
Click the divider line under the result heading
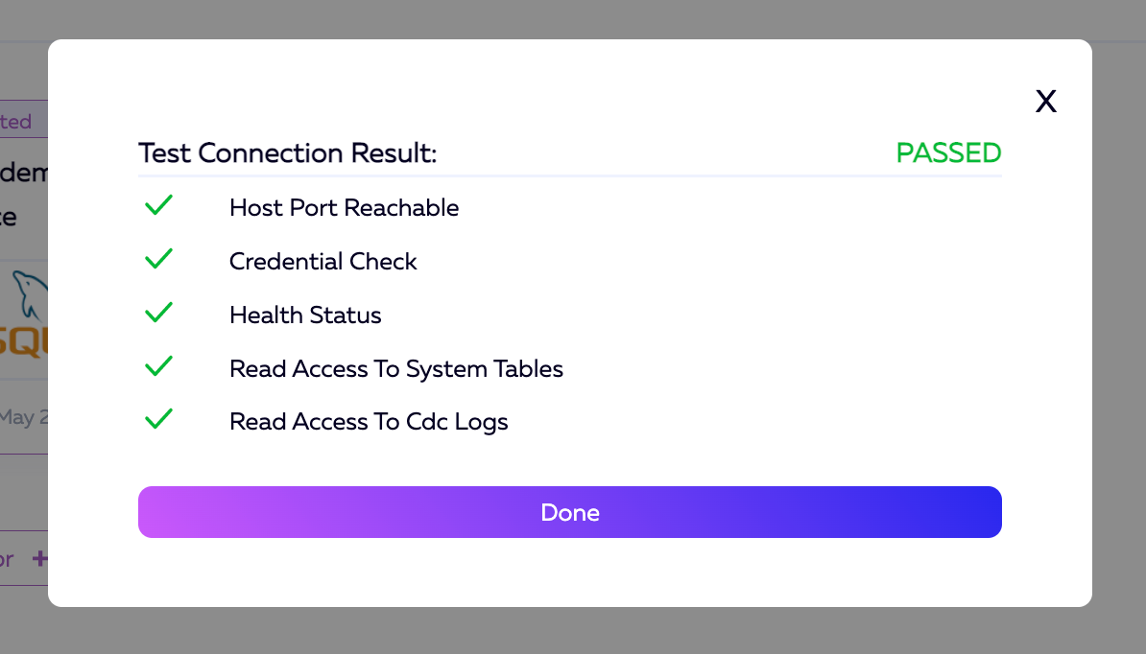(x=569, y=176)
